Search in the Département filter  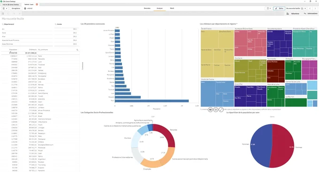(x=3, y=24)
